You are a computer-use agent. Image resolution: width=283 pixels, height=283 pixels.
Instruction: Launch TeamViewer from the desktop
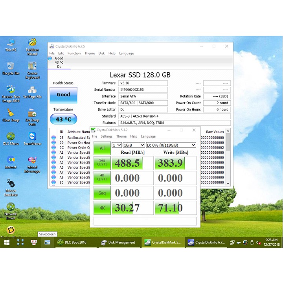pos(32,137)
